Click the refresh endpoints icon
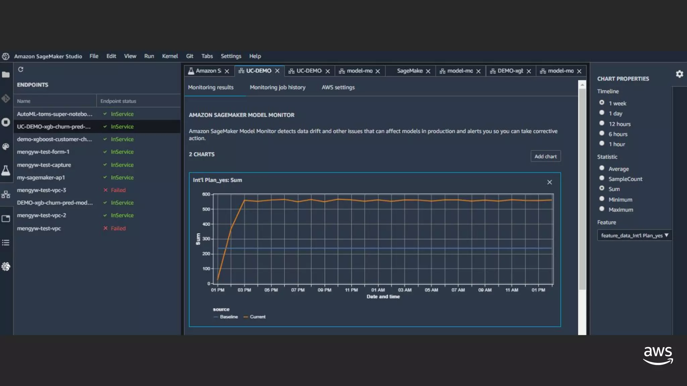Image resolution: width=687 pixels, height=386 pixels. tap(21, 69)
